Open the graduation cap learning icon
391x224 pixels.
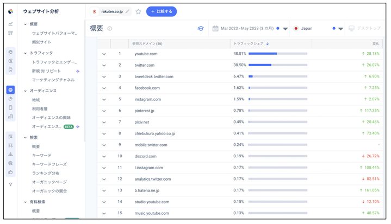pyautogui.click(x=201, y=29)
